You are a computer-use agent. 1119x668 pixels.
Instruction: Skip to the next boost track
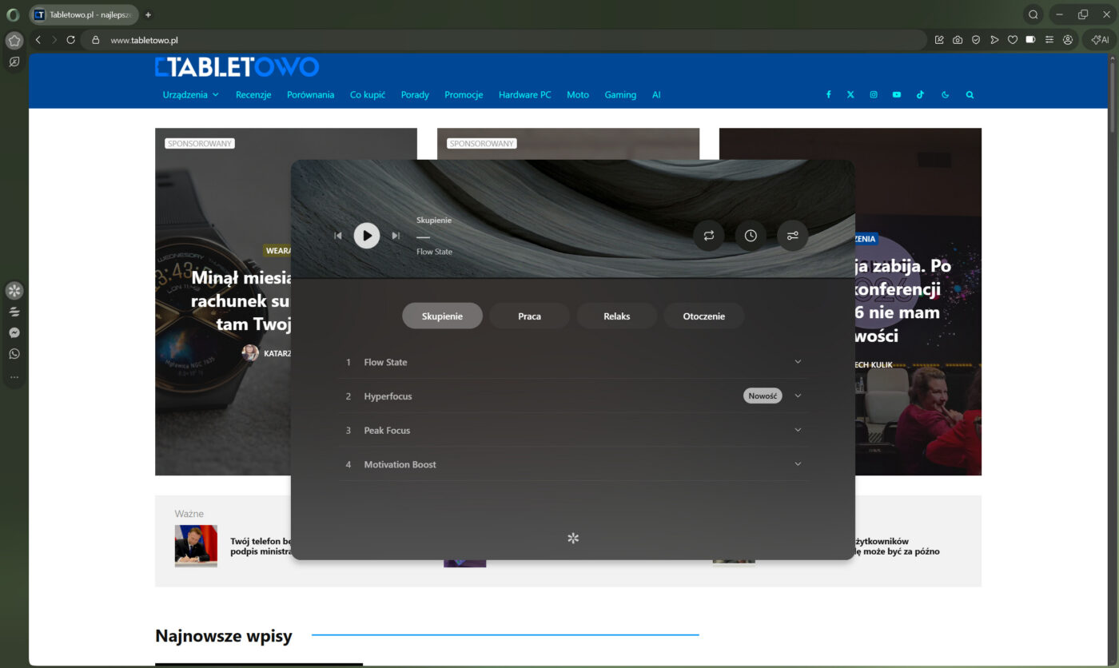click(x=396, y=236)
